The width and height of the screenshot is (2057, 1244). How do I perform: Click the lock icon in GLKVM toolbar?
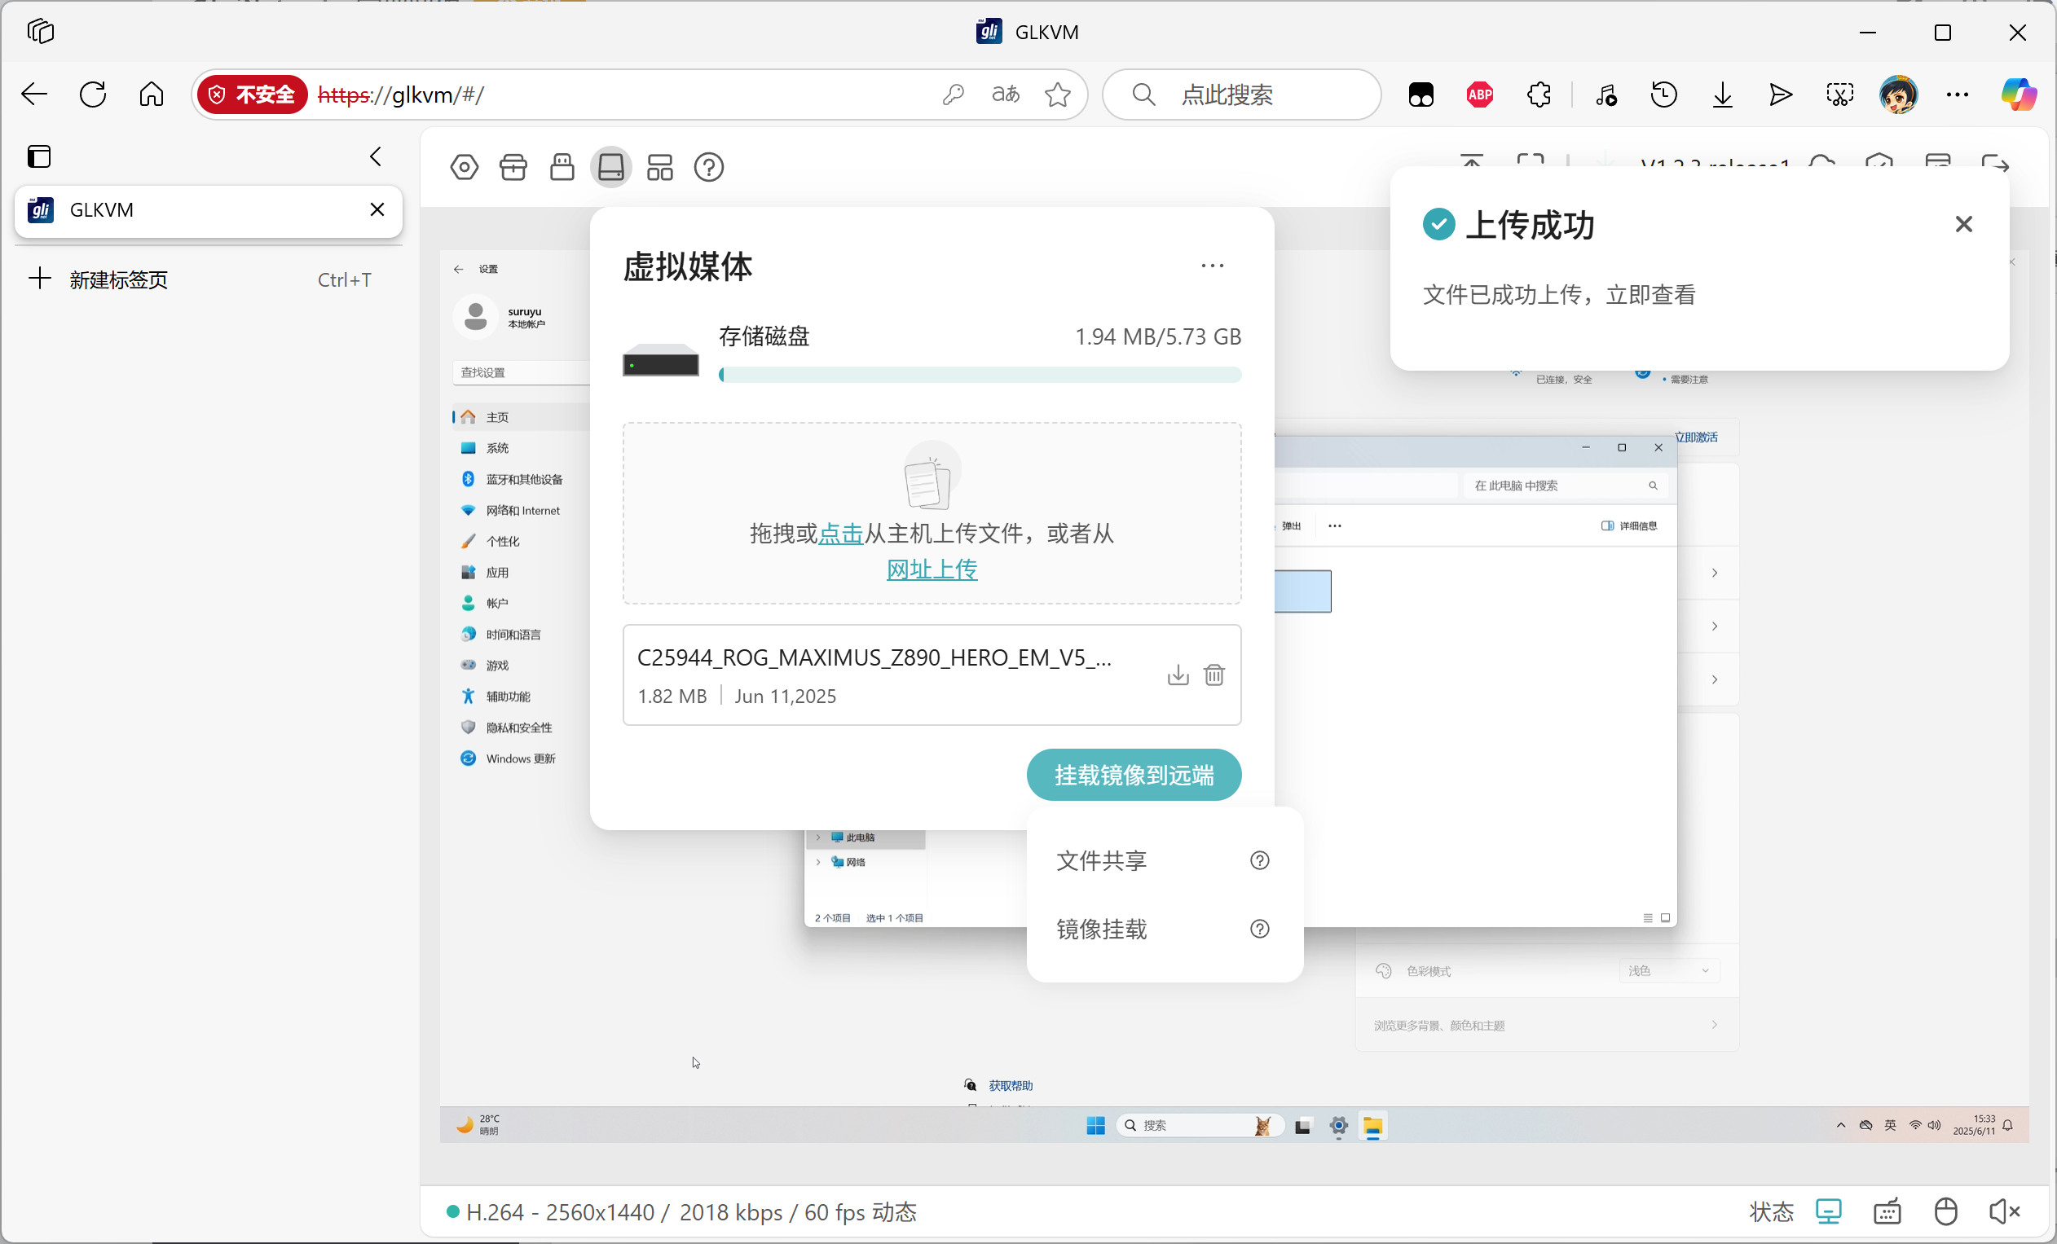[562, 167]
